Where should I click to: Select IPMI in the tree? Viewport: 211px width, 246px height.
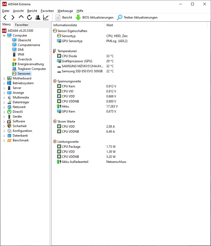click(21, 55)
